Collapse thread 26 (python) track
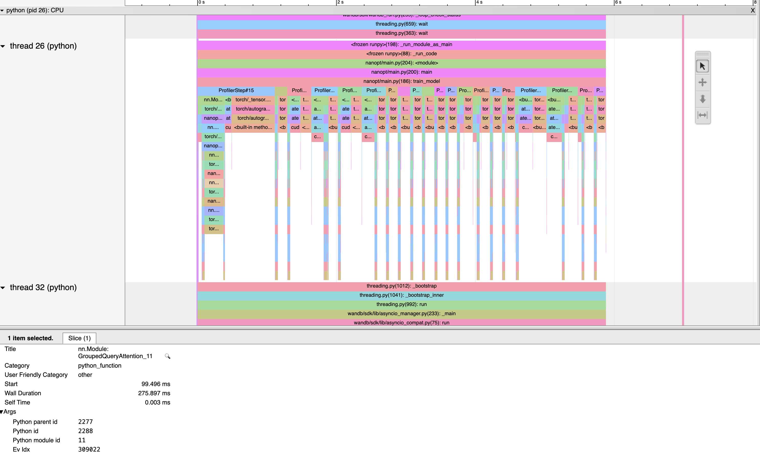760x461 pixels. pyautogui.click(x=3, y=46)
